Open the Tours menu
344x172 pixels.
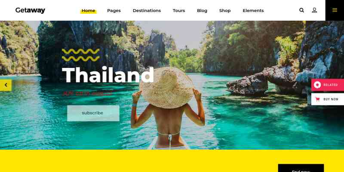[x=179, y=10]
